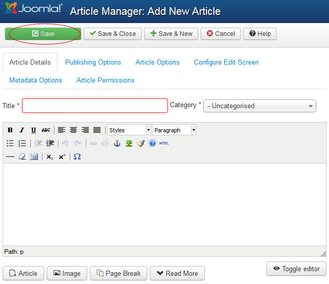The height and width of the screenshot is (284, 329).
Task: Cancel the new article
Action: [221, 34]
